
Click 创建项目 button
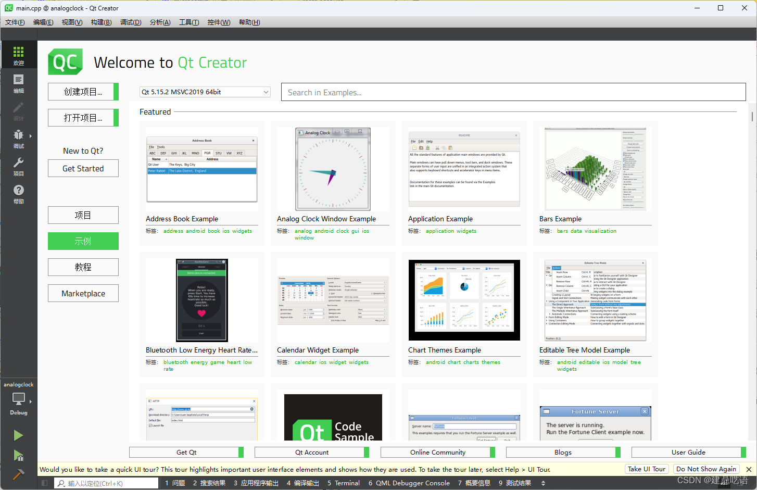[83, 92]
